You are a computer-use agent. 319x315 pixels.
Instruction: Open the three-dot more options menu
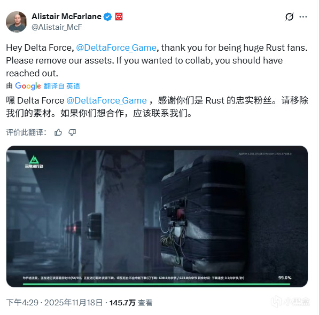click(303, 17)
